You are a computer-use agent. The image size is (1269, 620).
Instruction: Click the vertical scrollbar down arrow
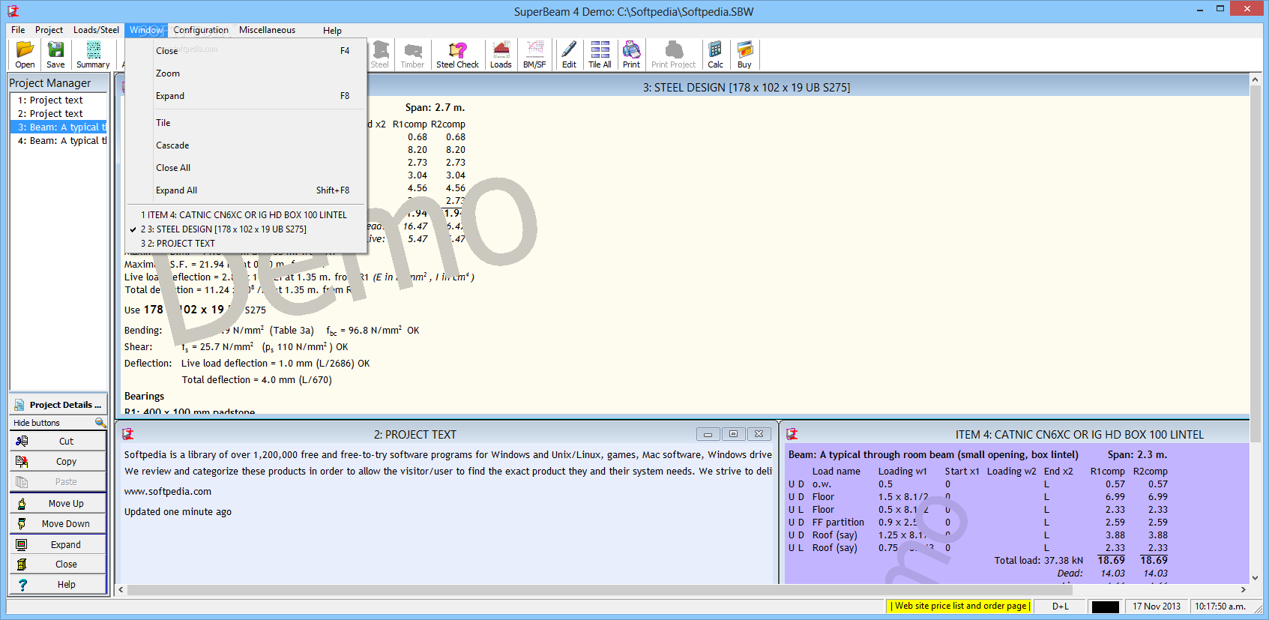[x=1256, y=578]
